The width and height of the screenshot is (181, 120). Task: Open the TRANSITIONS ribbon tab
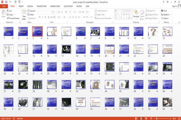click(42, 6)
